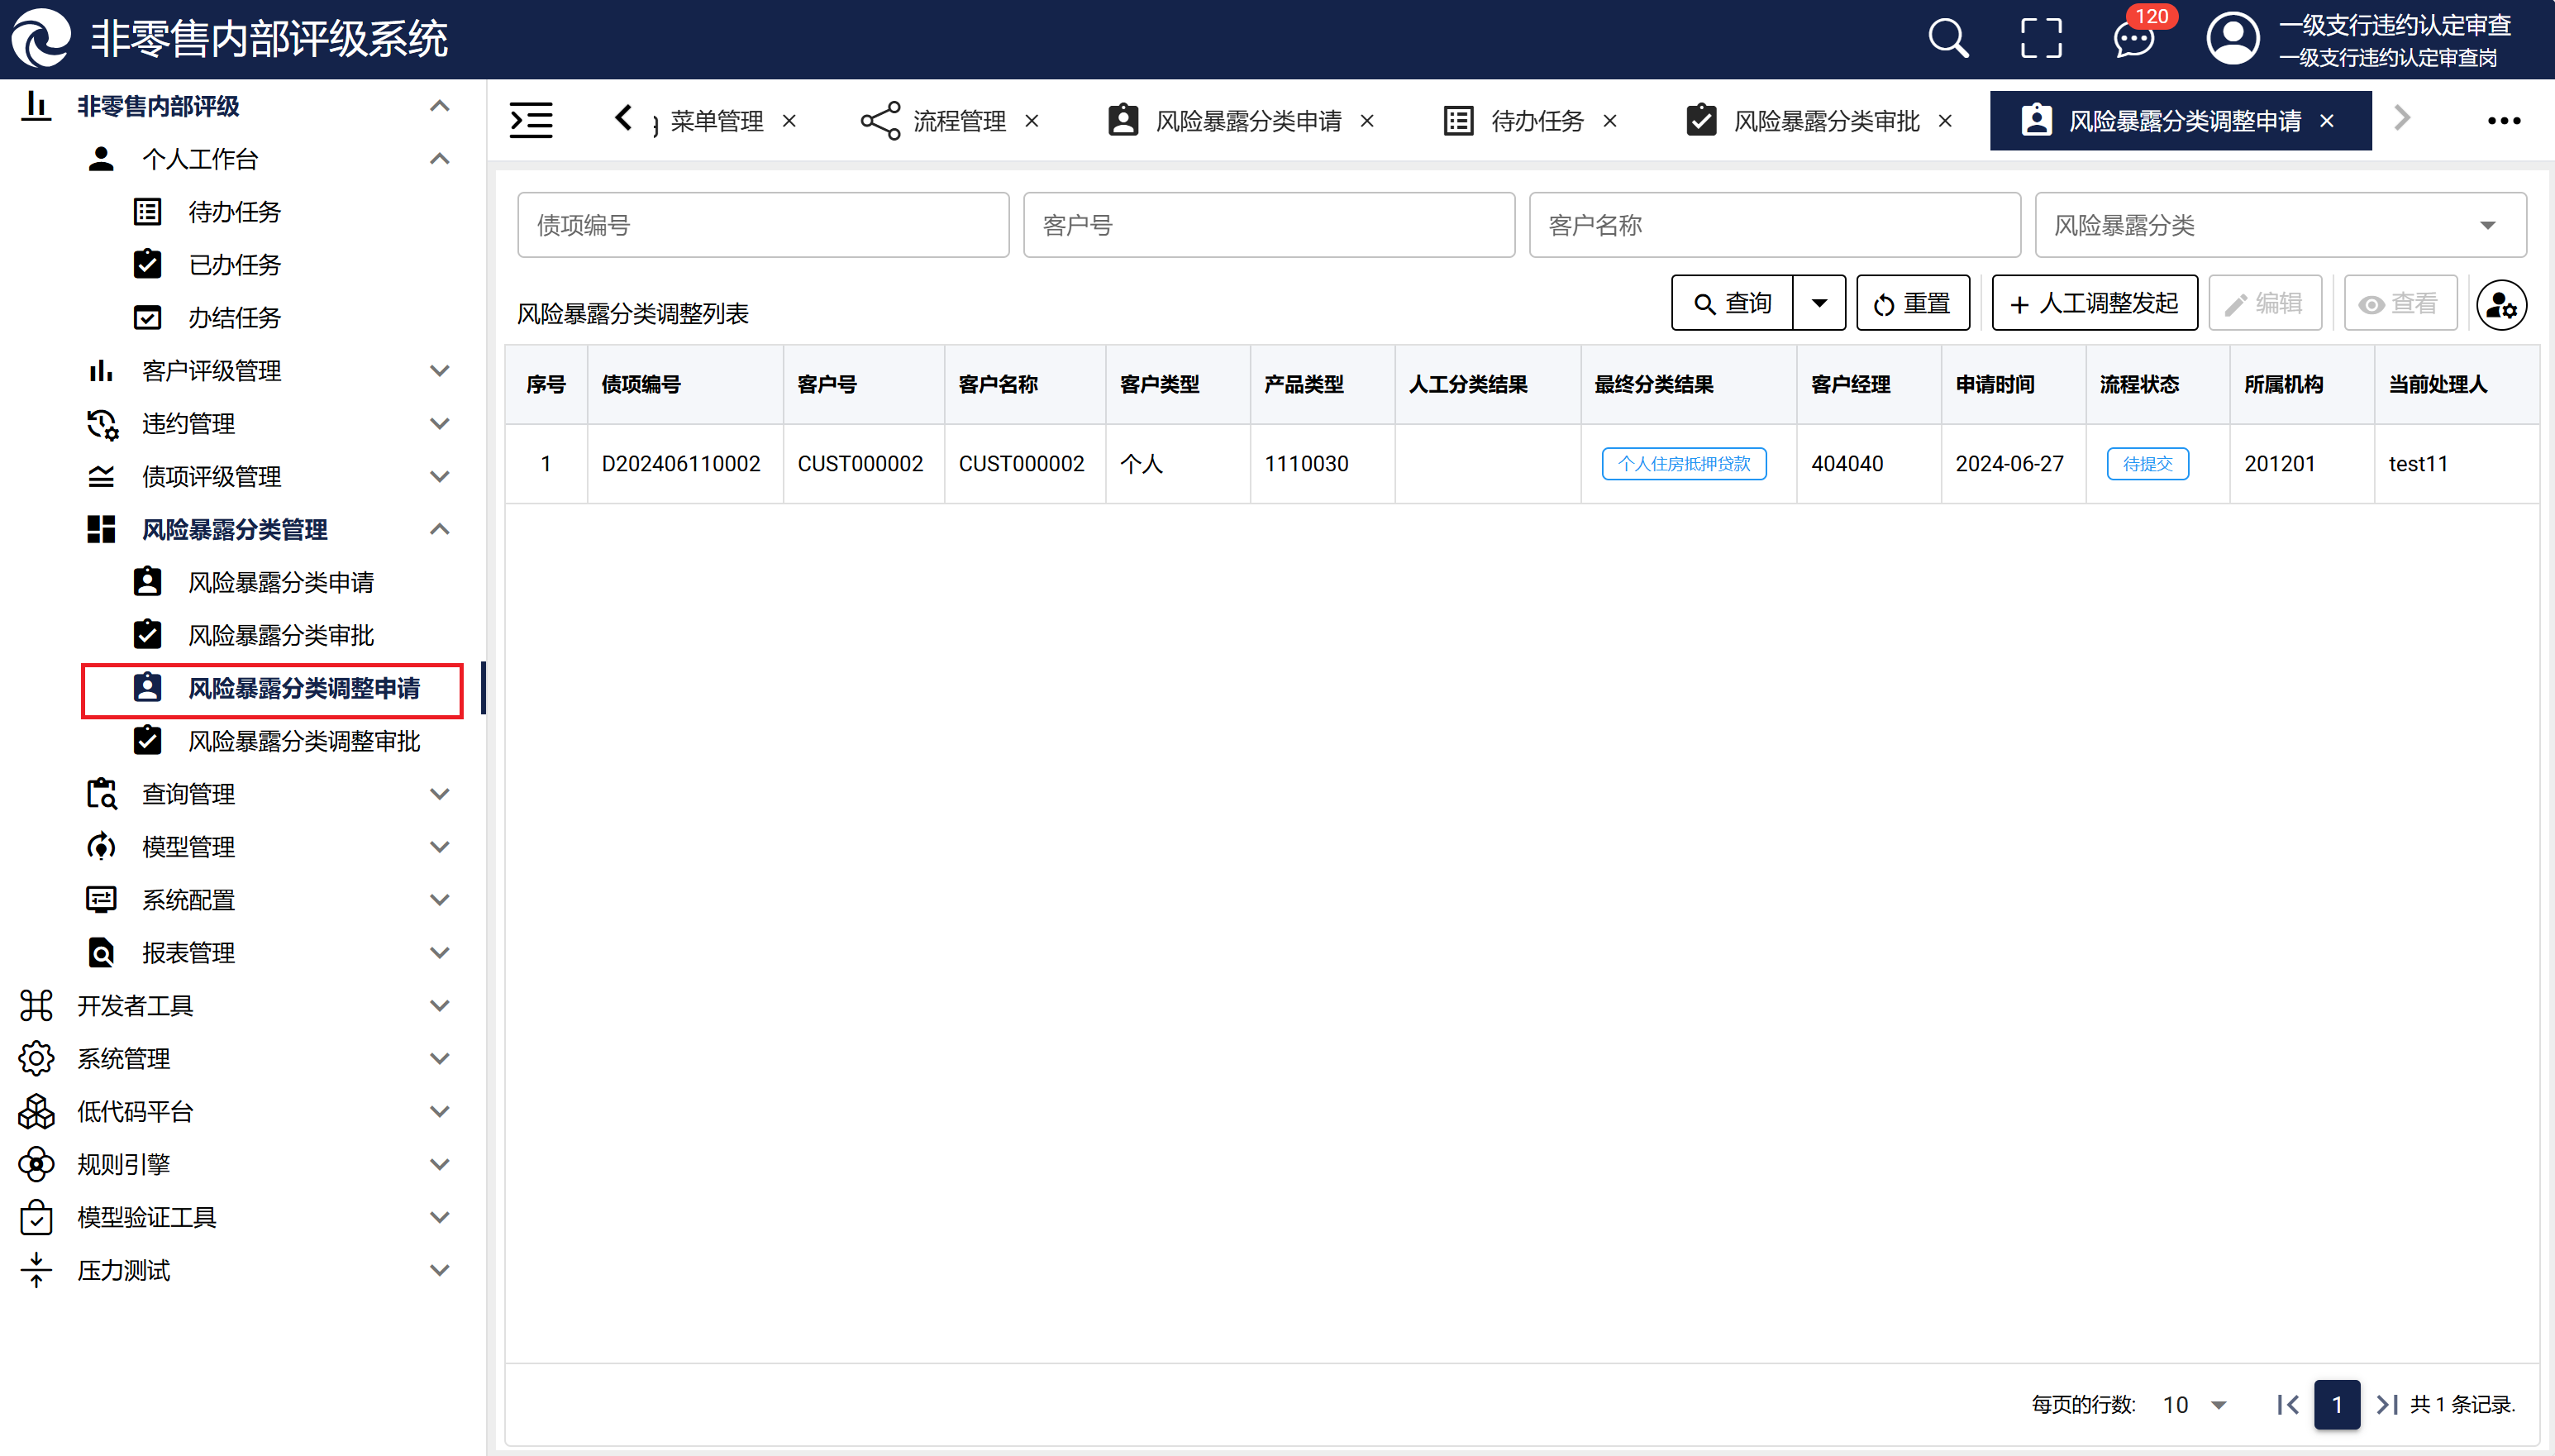
Task: Click the 人工调整发起 button
Action: pyautogui.click(x=2095, y=303)
